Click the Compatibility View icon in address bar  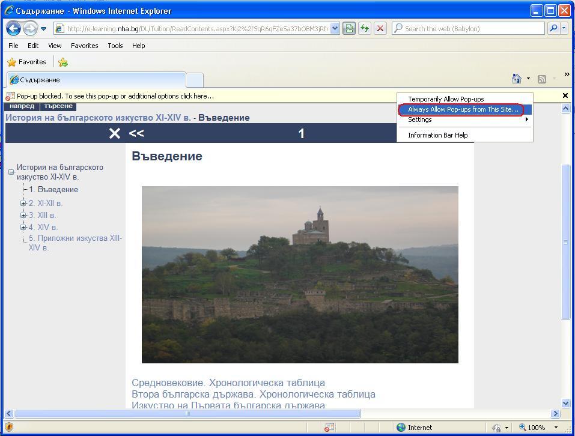tap(349, 28)
